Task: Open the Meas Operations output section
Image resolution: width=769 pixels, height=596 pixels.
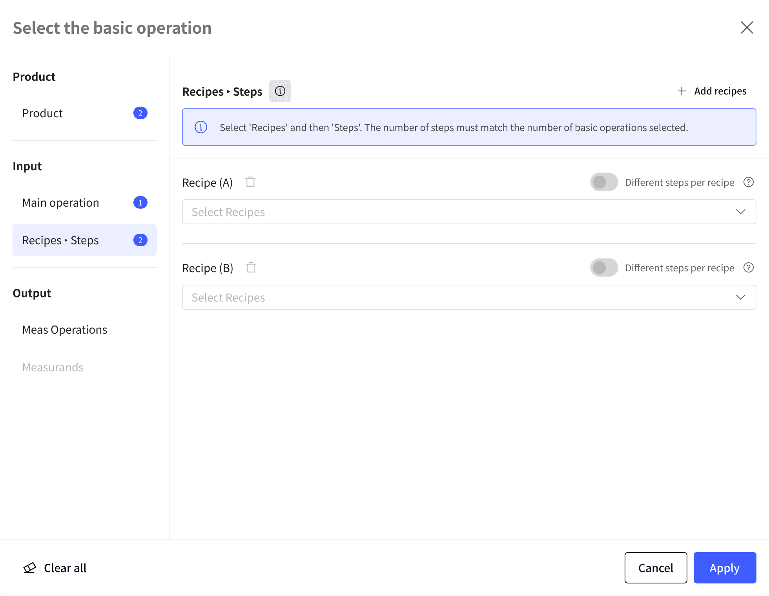Action: click(65, 330)
